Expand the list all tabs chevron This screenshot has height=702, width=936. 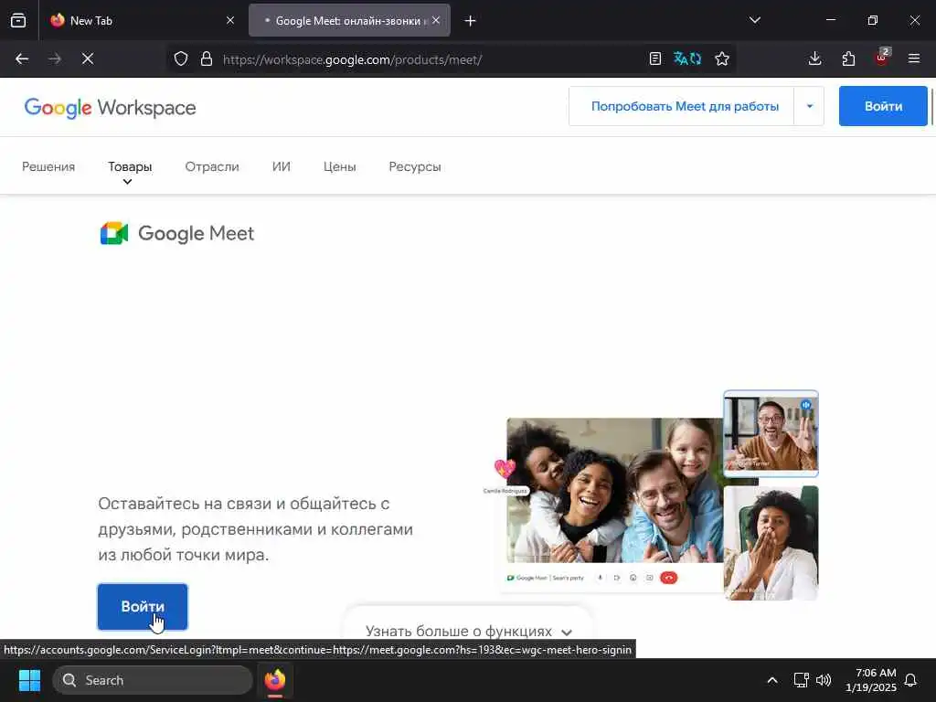(755, 20)
